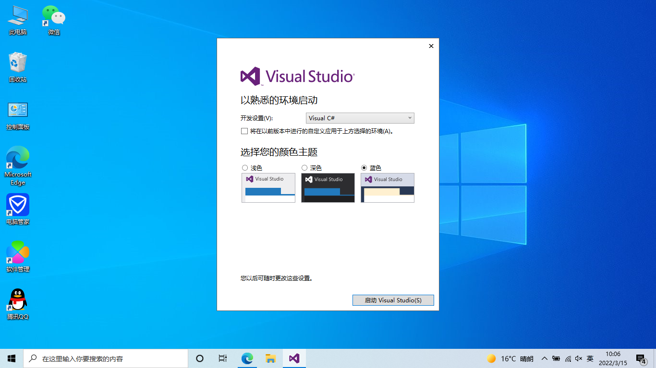Open File Explorer from the taskbar
Image resolution: width=656 pixels, height=368 pixels.
(x=270, y=358)
